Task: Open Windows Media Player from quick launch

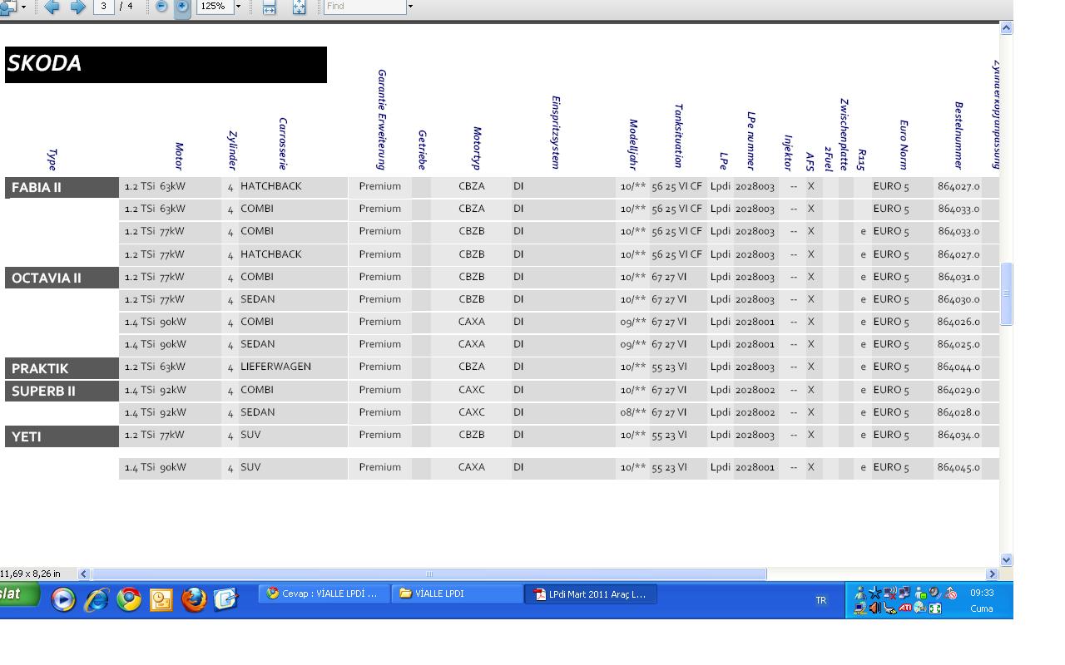Action: pos(63,598)
